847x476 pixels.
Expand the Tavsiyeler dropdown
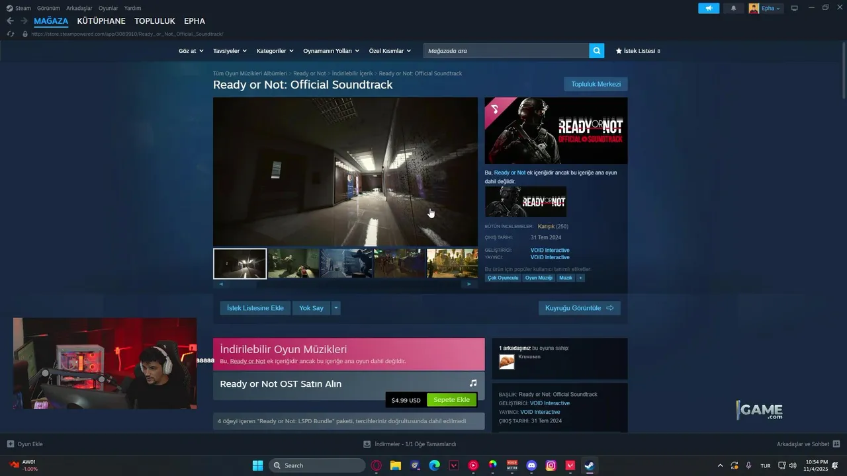coord(230,51)
